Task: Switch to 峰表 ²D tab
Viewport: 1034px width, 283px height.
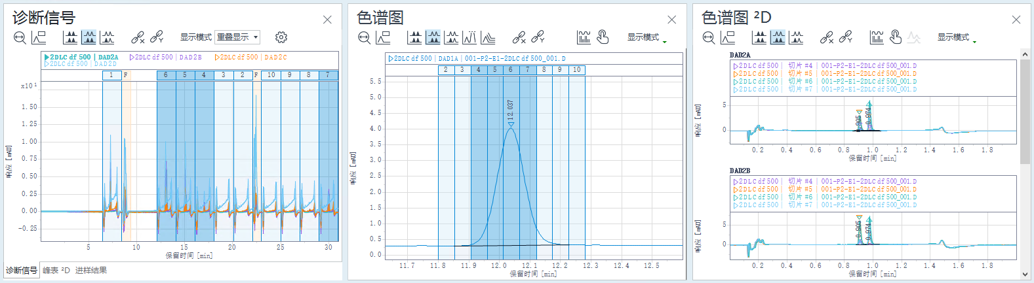Action: click(x=56, y=271)
